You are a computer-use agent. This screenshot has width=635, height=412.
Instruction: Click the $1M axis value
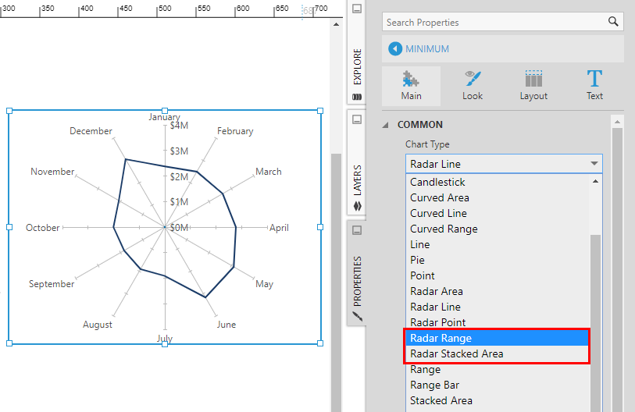pos(179,202)
